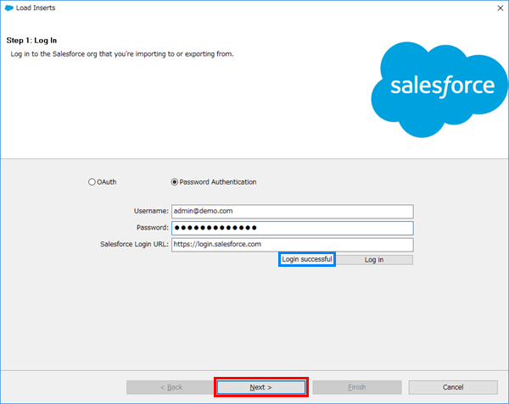
Task: Go to next step with Next >
Action: tap(261, 387)
